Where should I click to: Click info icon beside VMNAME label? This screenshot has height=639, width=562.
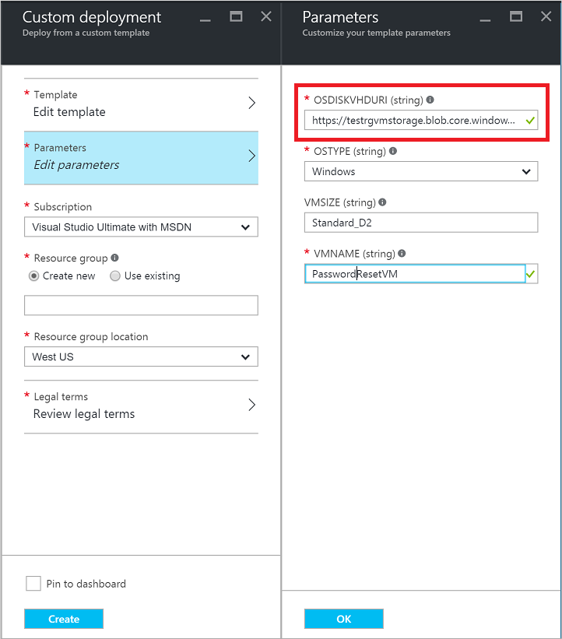[402, 254]
